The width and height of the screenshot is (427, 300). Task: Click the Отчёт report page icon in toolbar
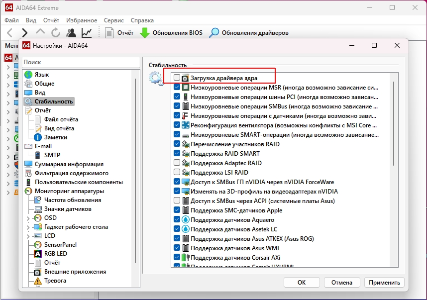pyautogui.click(x=109, y=33)
